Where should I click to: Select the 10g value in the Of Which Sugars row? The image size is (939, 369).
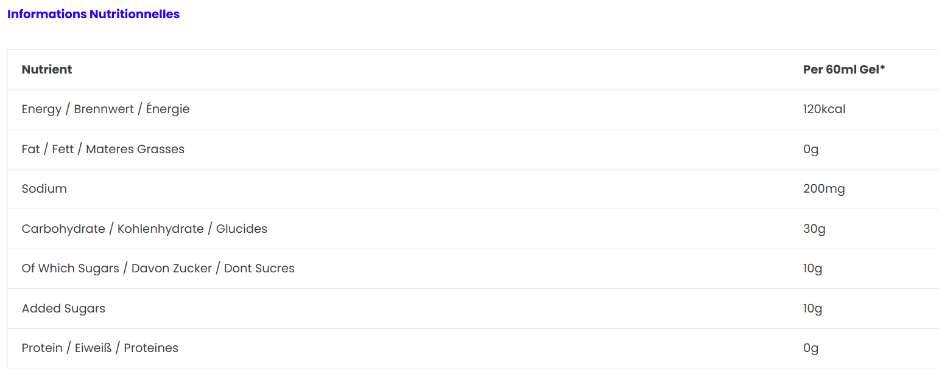tap(812, 268)
